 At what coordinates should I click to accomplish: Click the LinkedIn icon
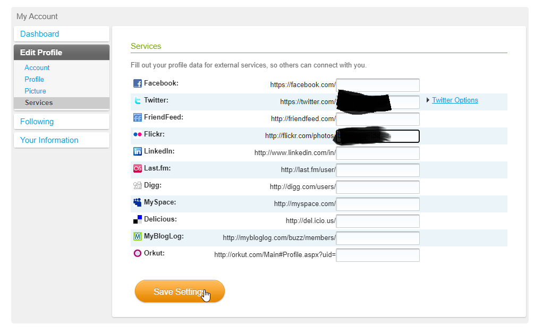click(137, 151)
